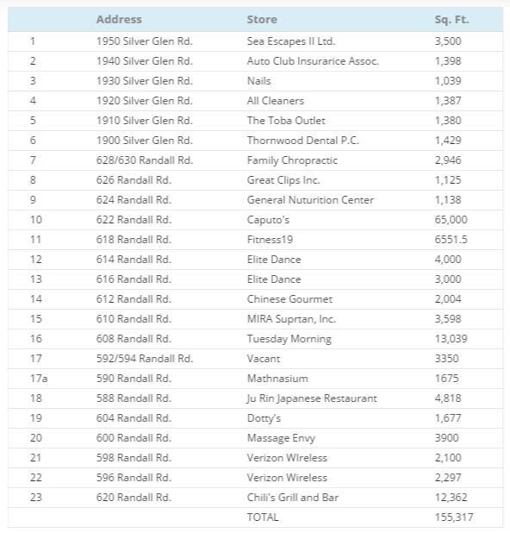Click the Chinese Gourmet store cell

tap(289, 299)
